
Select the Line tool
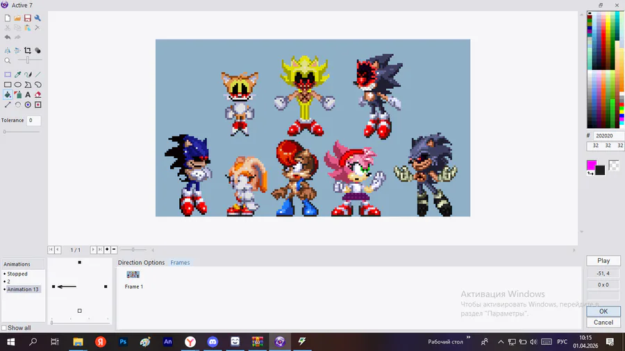38,74
